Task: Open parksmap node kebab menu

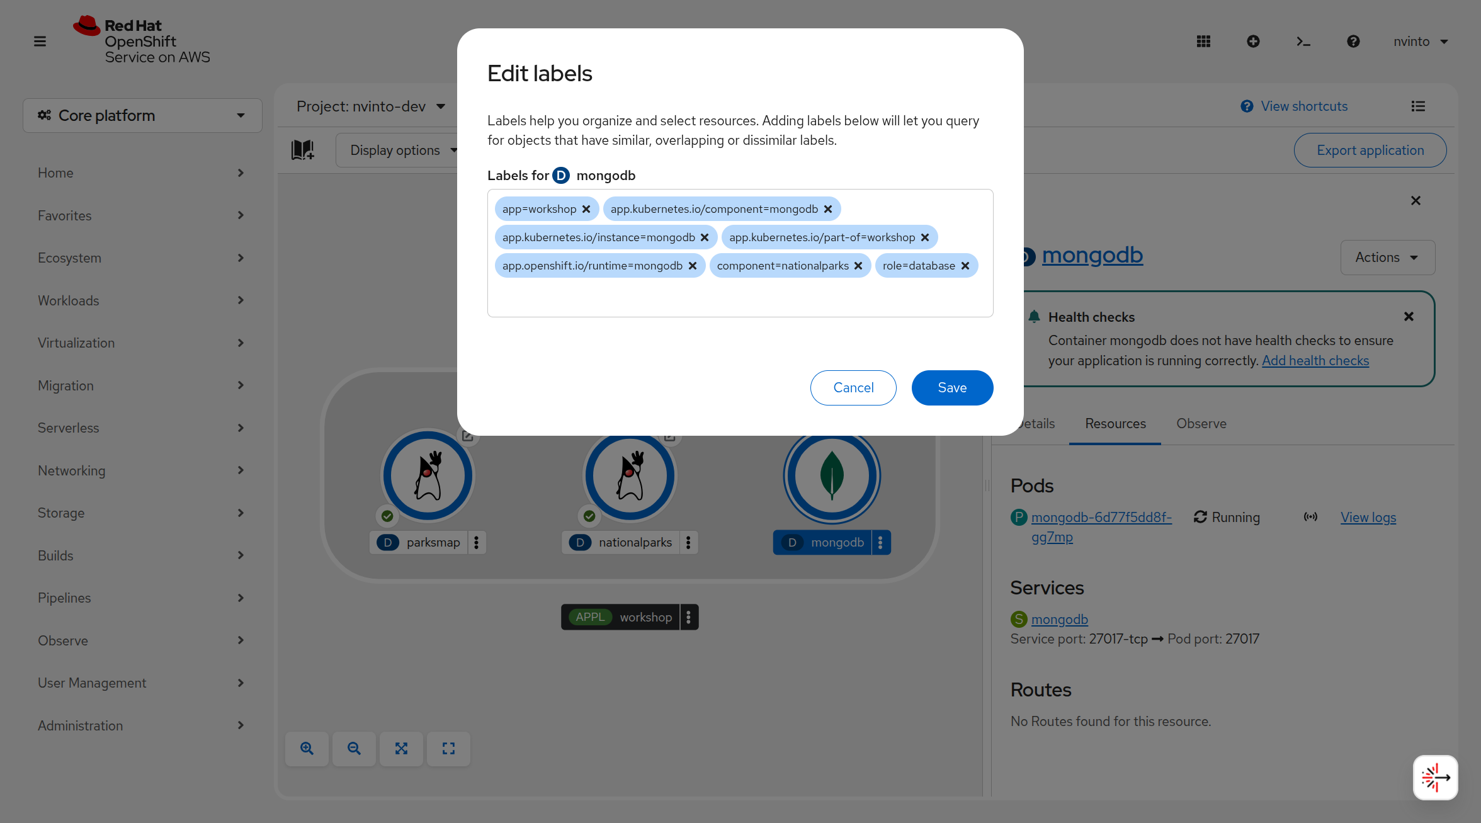Action: [x=477, y=542]
